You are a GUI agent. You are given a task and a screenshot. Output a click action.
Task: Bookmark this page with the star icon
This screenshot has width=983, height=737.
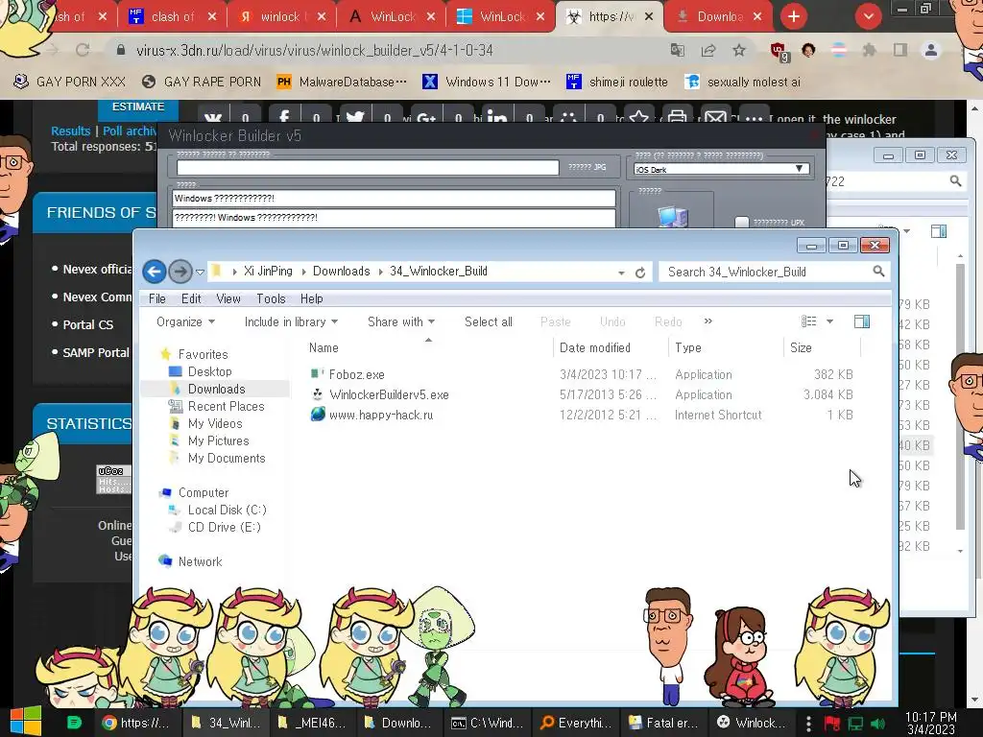[739, 50]
